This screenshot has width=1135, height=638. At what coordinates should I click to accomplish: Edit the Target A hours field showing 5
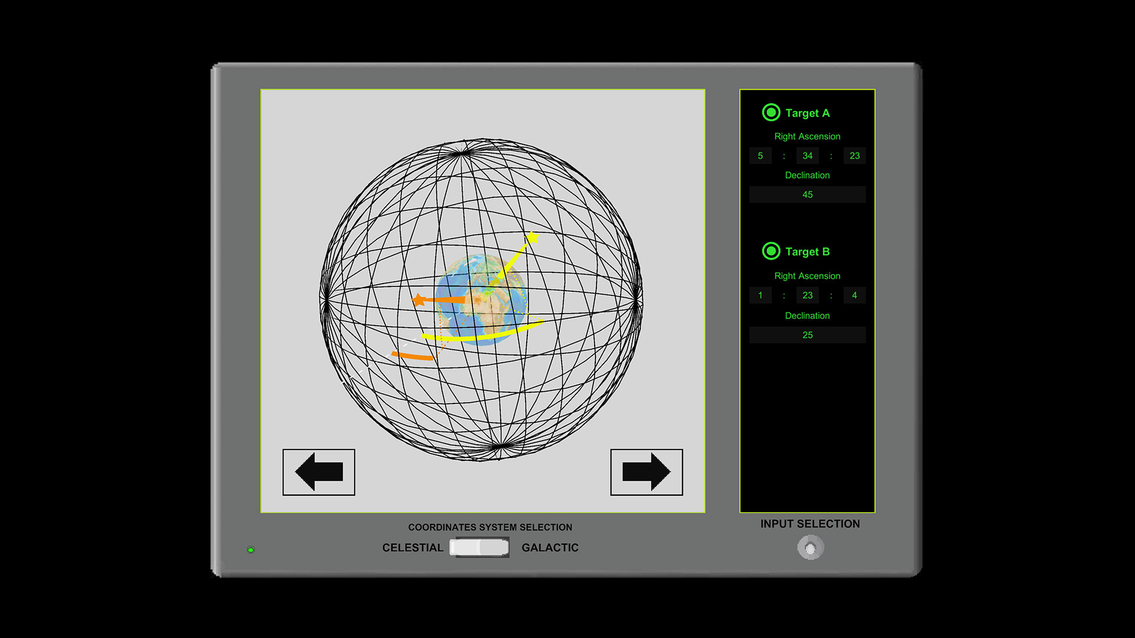[x=760, y=155]
